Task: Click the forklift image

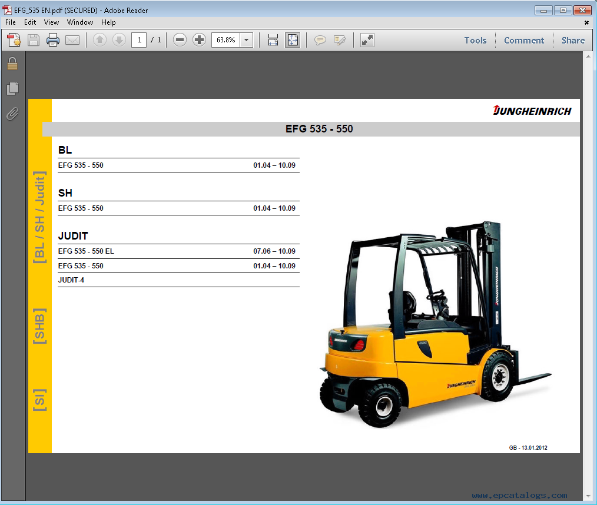Action: point(435,324)
